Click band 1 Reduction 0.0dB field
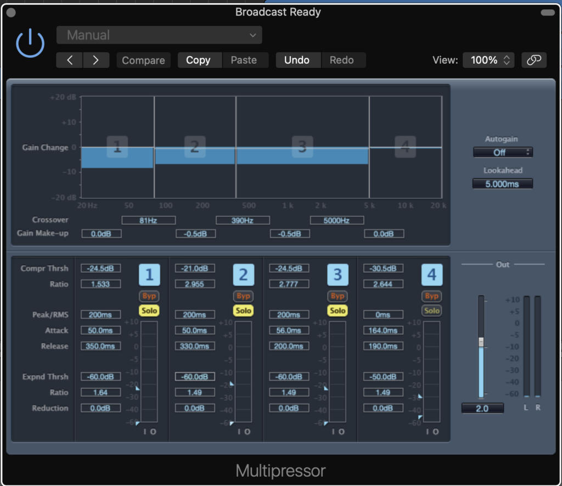This screenshot has height=486, width=562. click(x=101, y=408)
